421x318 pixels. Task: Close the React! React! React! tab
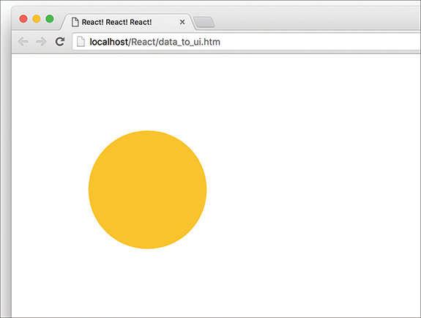click(182, 22)
